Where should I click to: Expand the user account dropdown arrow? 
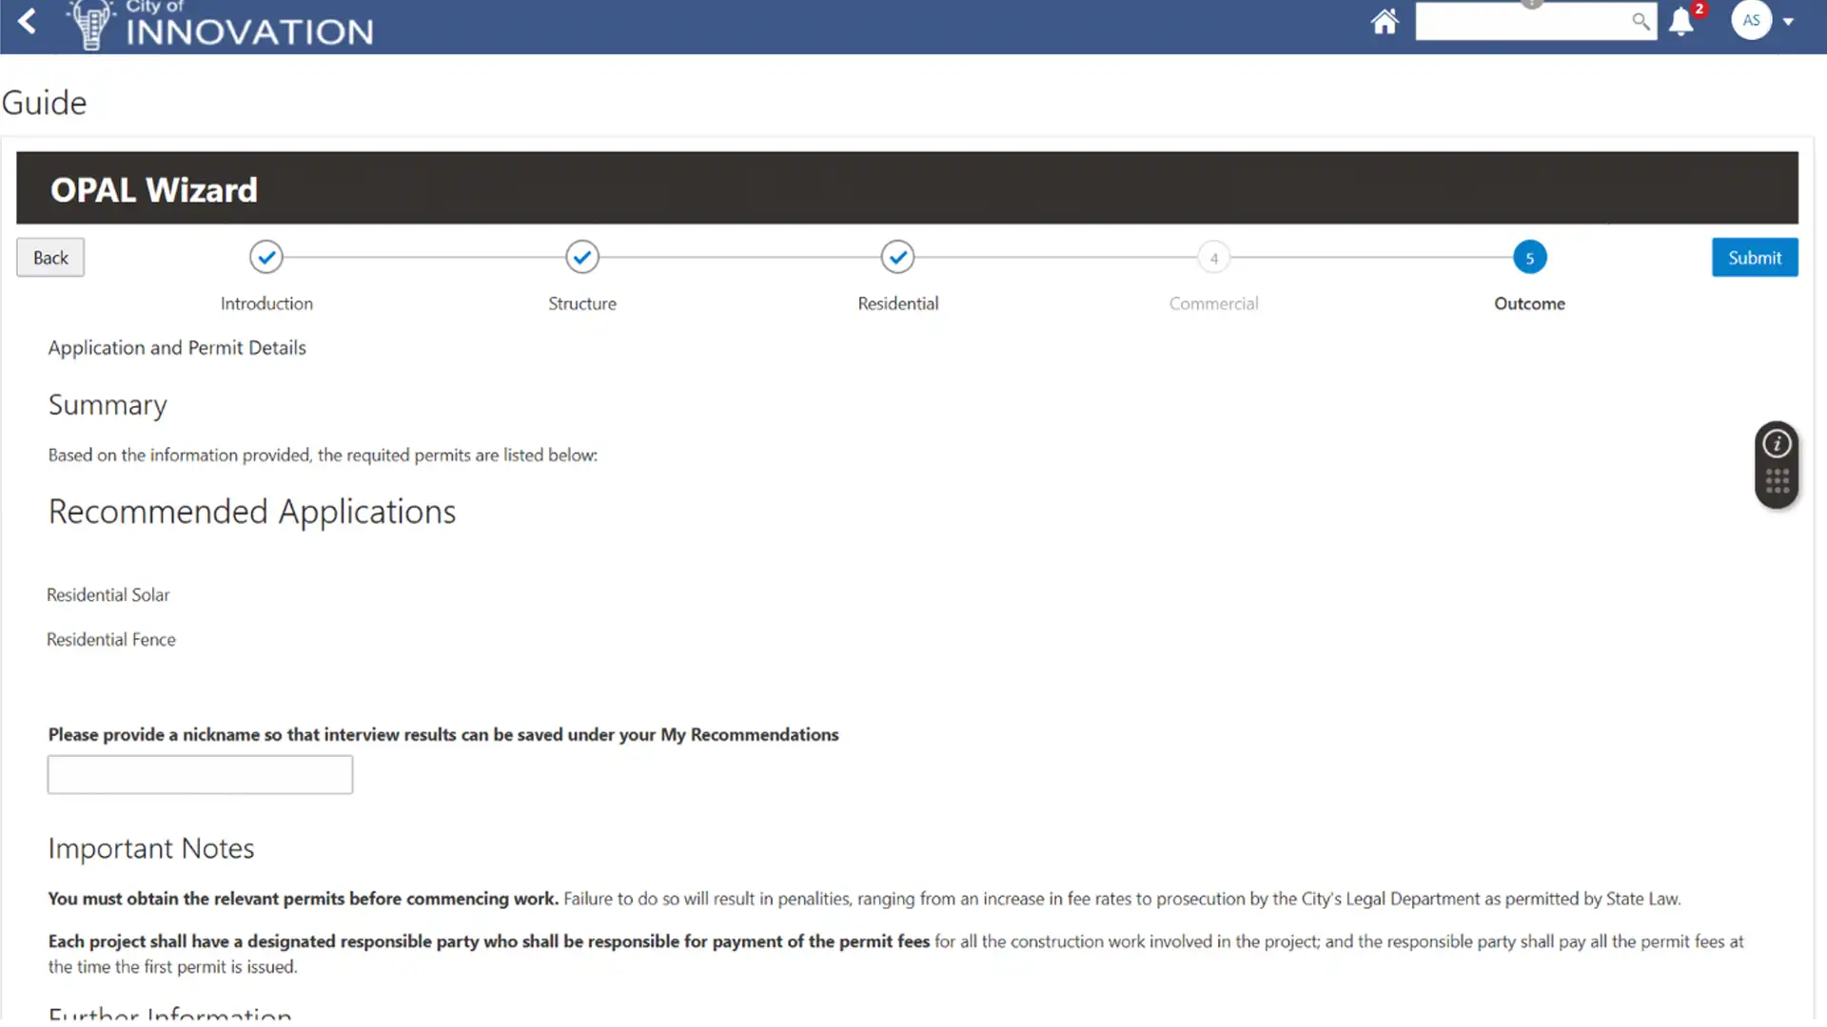click(1789, 21)
